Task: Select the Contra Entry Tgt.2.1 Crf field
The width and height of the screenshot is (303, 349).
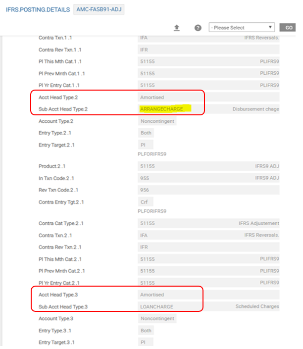Action: [x=146, y=202]
